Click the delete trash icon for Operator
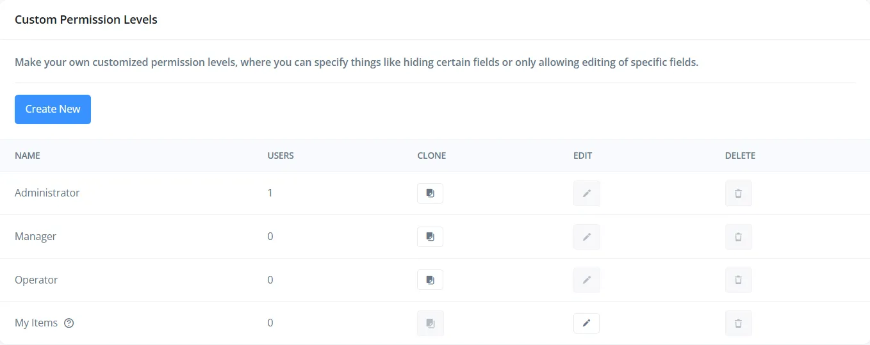The image size is (870, 345). click(739, 280)
